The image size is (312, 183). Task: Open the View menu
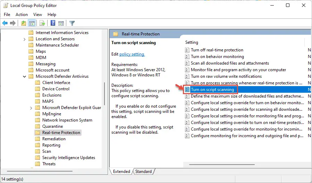[x=37, y=15]
